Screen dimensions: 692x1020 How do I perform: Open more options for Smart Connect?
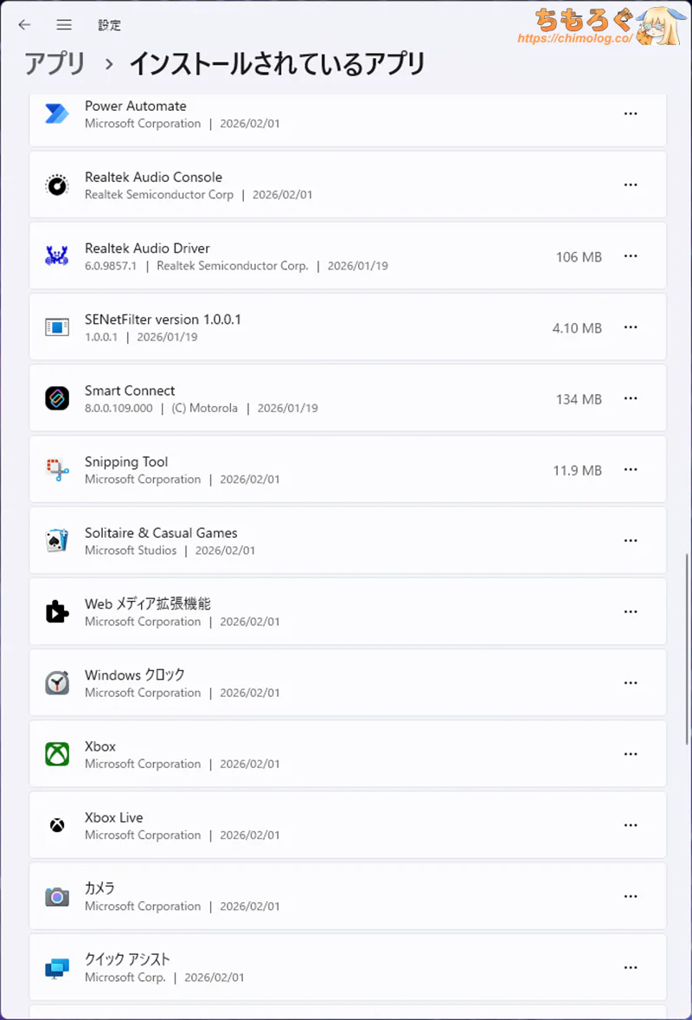(x=631, y=398)
